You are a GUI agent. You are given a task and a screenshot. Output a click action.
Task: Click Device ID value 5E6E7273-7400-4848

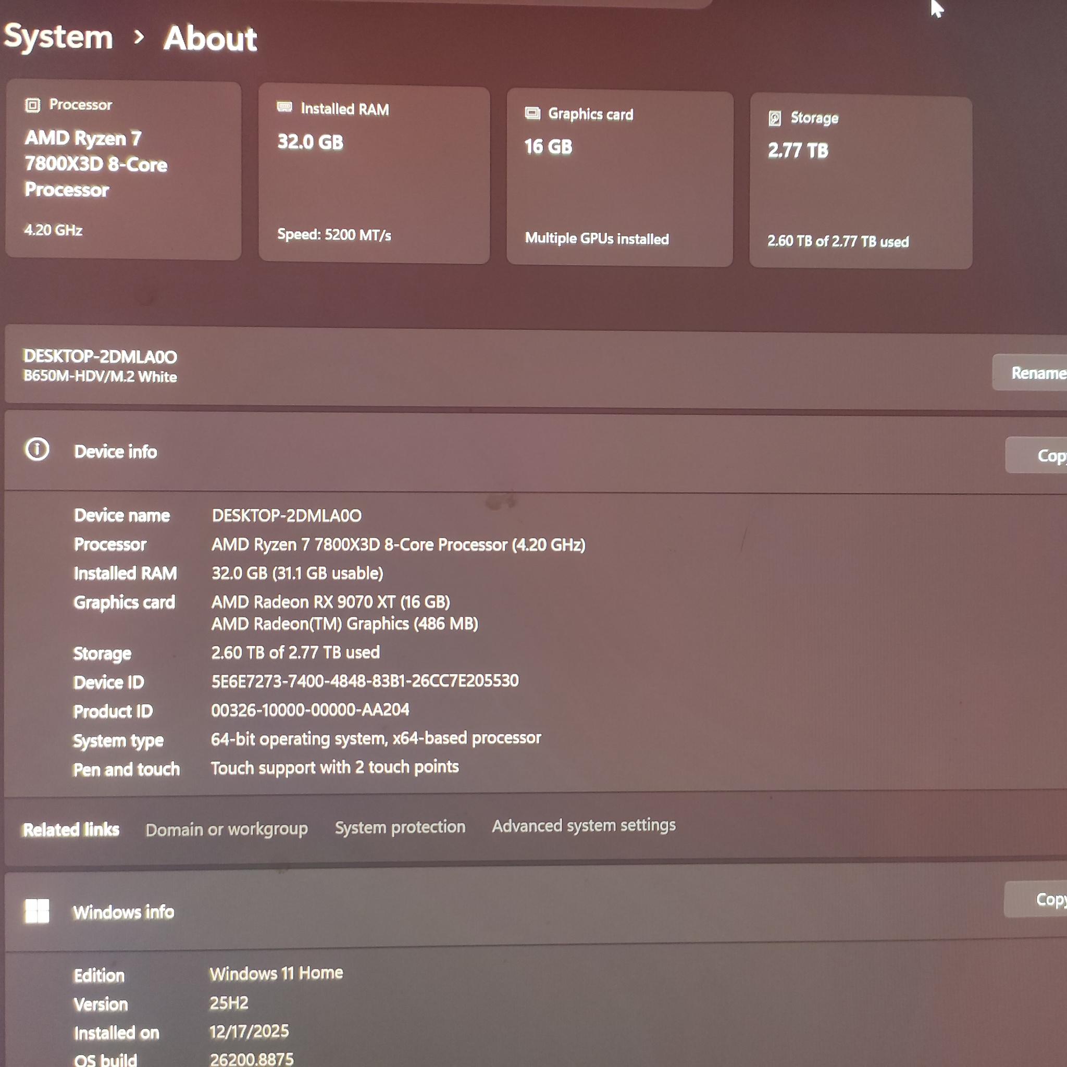point(365,680)
